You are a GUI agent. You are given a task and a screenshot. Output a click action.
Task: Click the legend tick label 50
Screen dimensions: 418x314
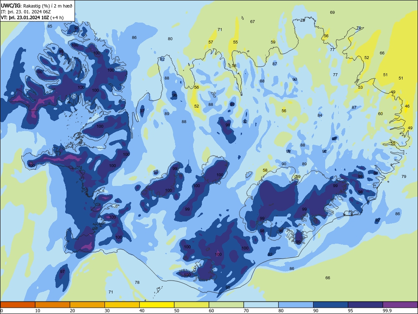(x=177, y=311)
